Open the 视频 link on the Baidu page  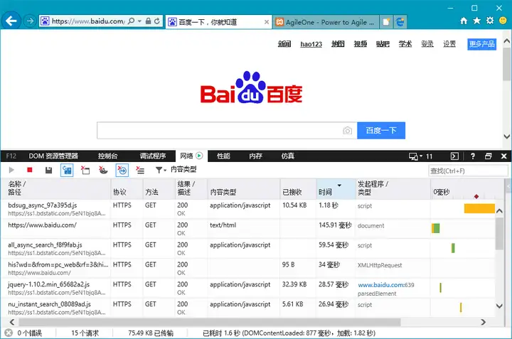coord(361,44)
